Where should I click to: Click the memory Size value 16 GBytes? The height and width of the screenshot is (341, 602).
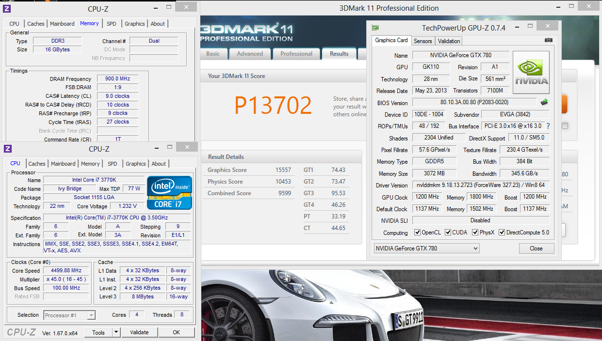tap(57, 49)
